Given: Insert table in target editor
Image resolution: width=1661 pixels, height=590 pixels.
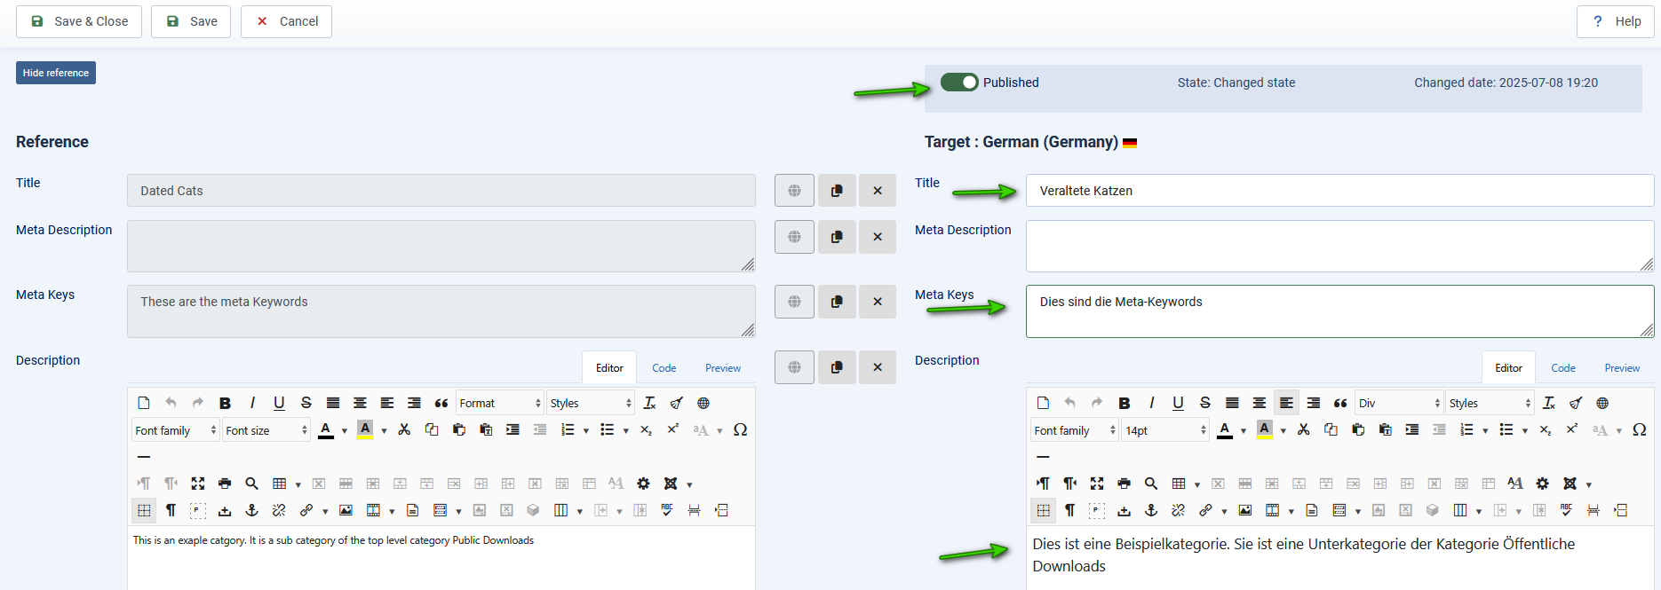Looking at the screenshot, I should [x=1179, y=484].
